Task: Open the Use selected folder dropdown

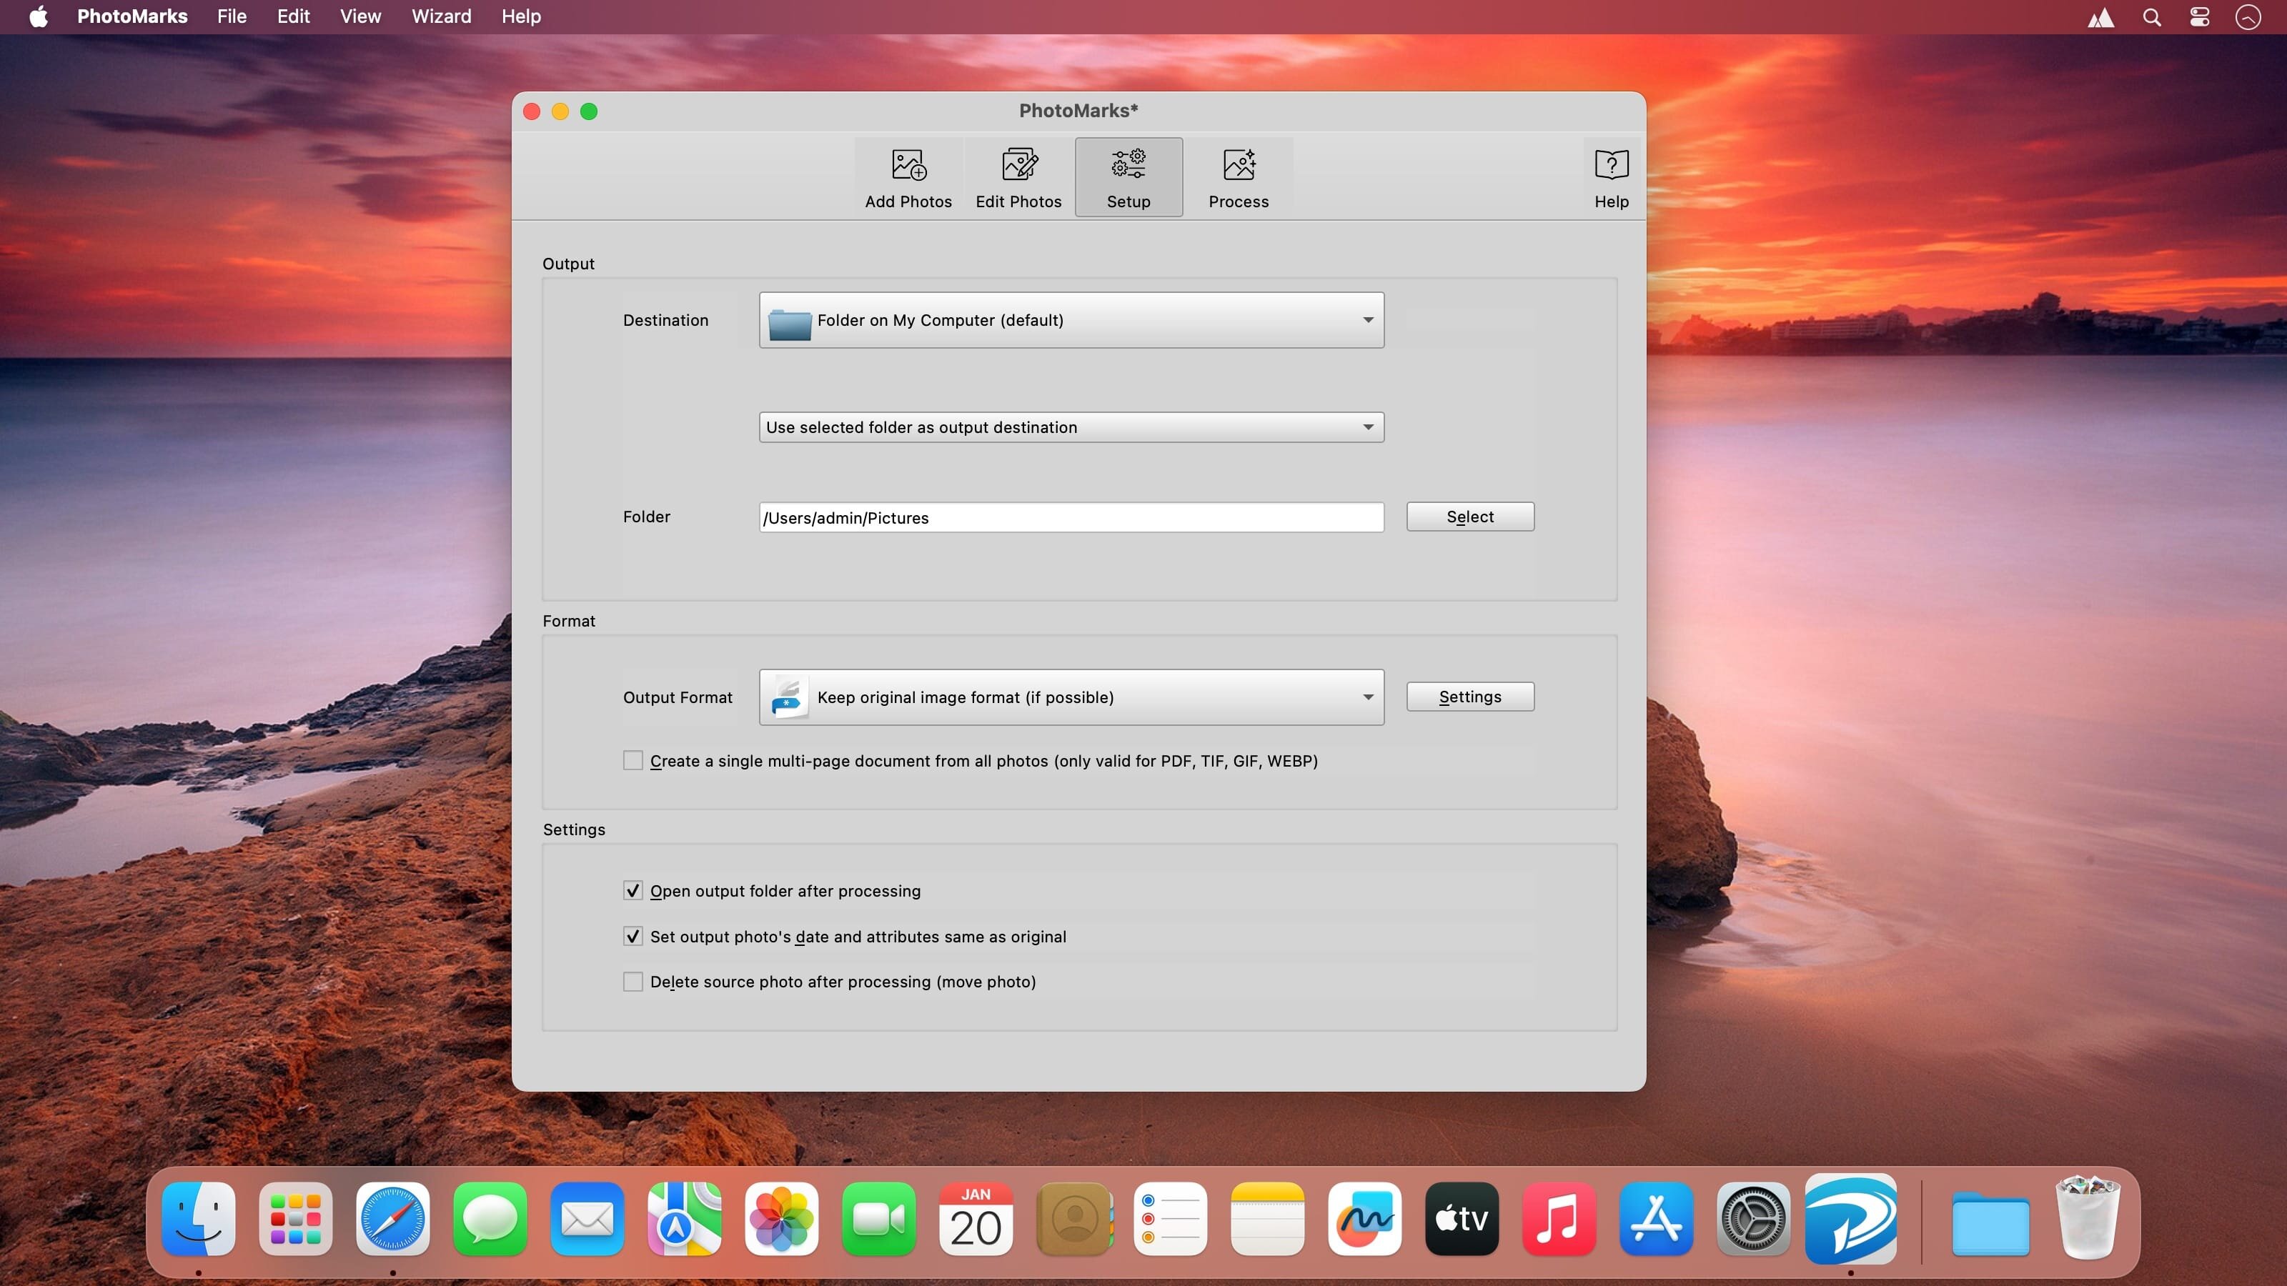Action: point(1071,427)
